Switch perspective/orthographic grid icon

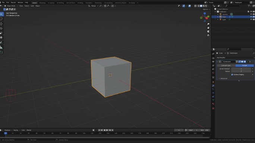tap(208, 35)
